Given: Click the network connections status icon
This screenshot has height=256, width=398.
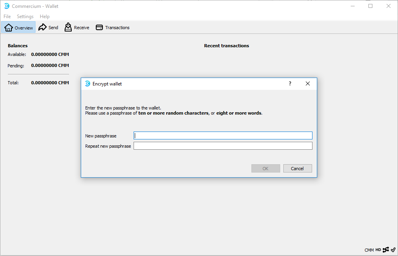Looking at the screenshot, I should pos(386,250).
